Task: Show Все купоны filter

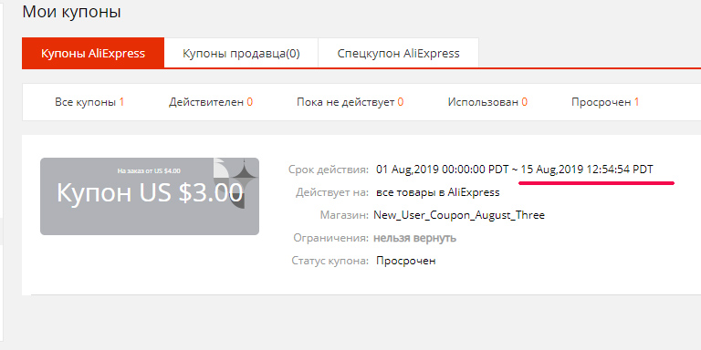Action: [89, 102]
